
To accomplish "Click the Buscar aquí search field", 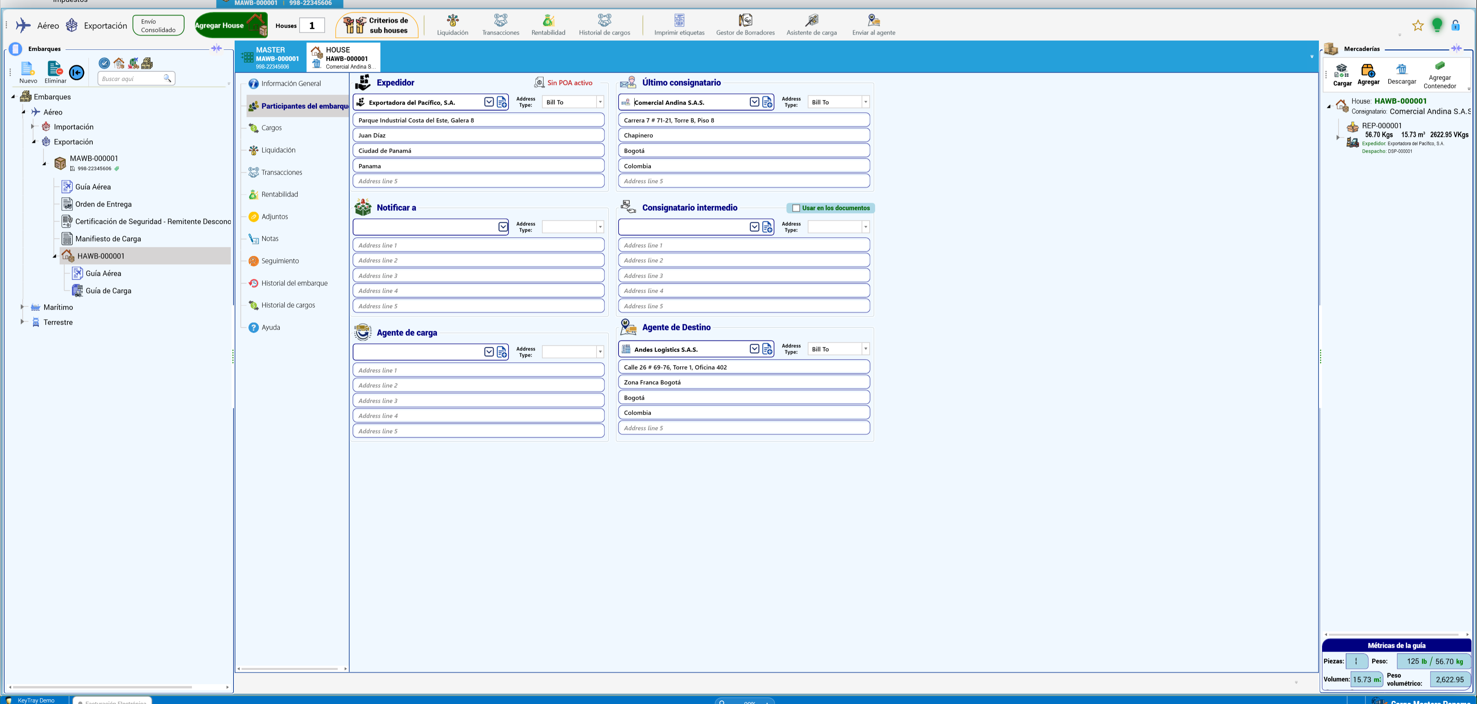I will pyautogui.click(x=136, y=78).
